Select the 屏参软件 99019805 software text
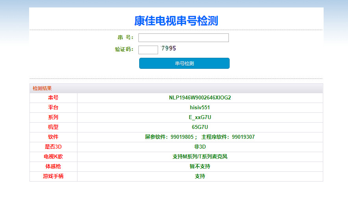This screenshot has height=215, width=348. click(x=169, y=137)
